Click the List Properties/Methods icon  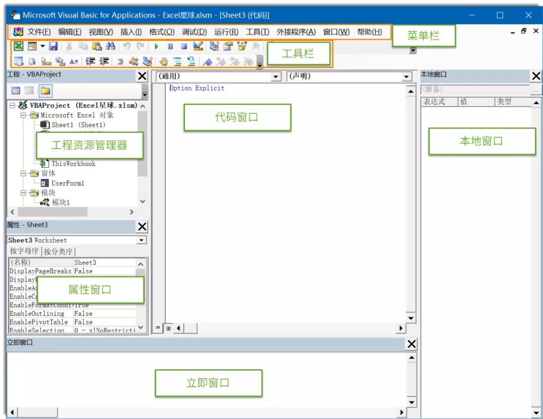coord(19,61)
